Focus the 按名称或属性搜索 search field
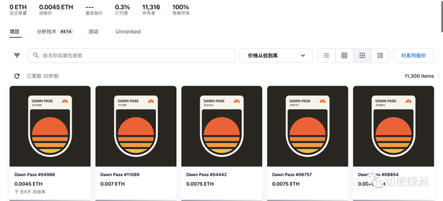The image size is (443, 201). (132, 55)
